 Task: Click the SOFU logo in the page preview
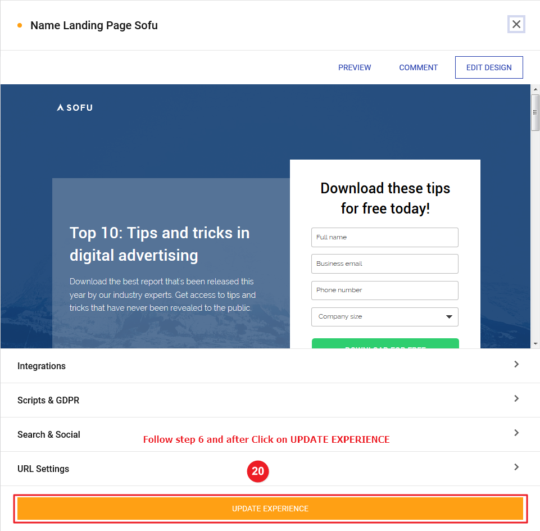pos(75,107)
